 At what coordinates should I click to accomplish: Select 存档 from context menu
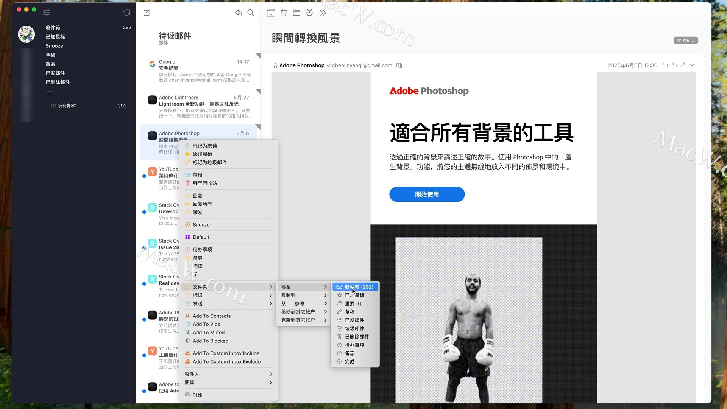click(228, 175)
